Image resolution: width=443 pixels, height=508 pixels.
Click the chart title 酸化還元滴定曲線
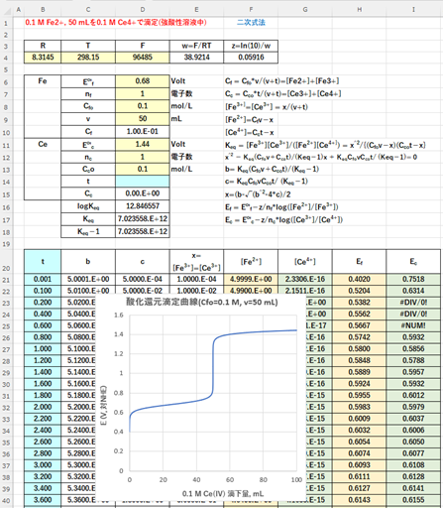tap(201, 303)
